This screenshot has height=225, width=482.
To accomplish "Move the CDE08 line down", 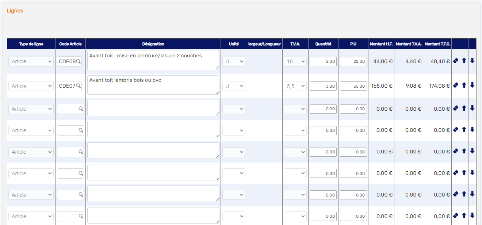I will [472, 61].
